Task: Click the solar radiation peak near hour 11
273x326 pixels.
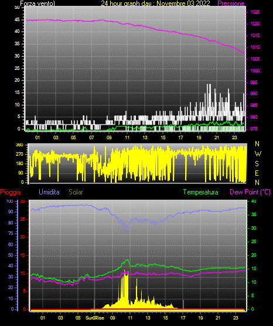Action: coord(125,270)
